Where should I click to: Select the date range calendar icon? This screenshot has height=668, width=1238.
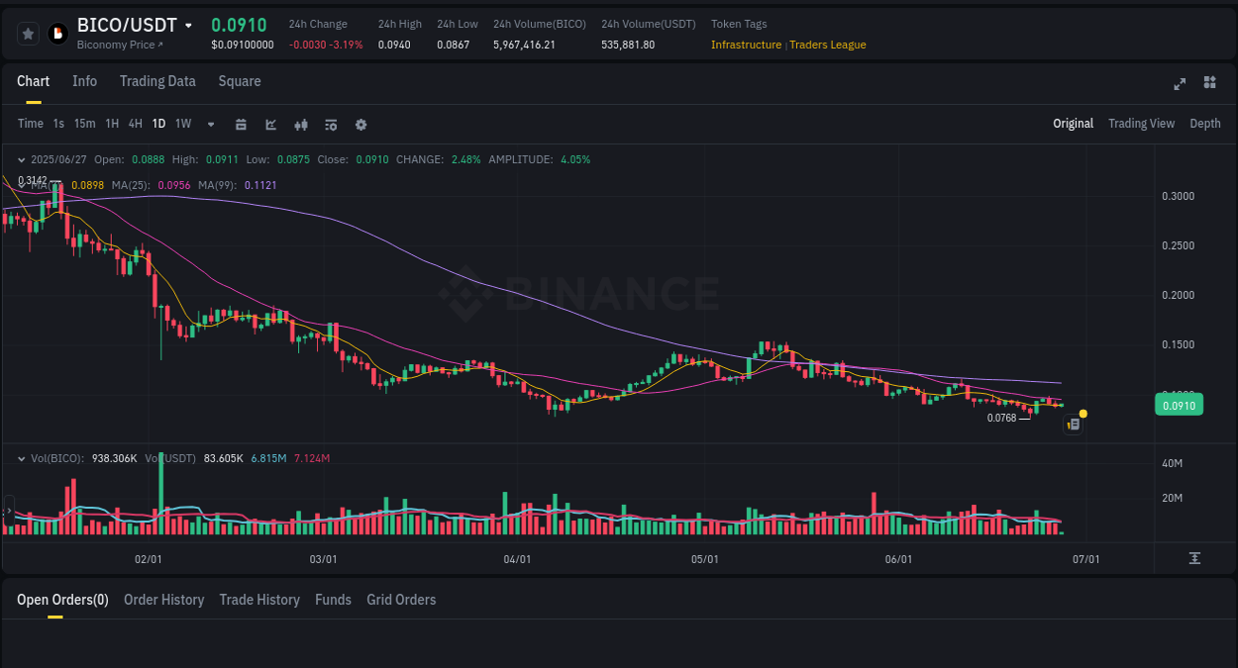(x=241, y=124)
